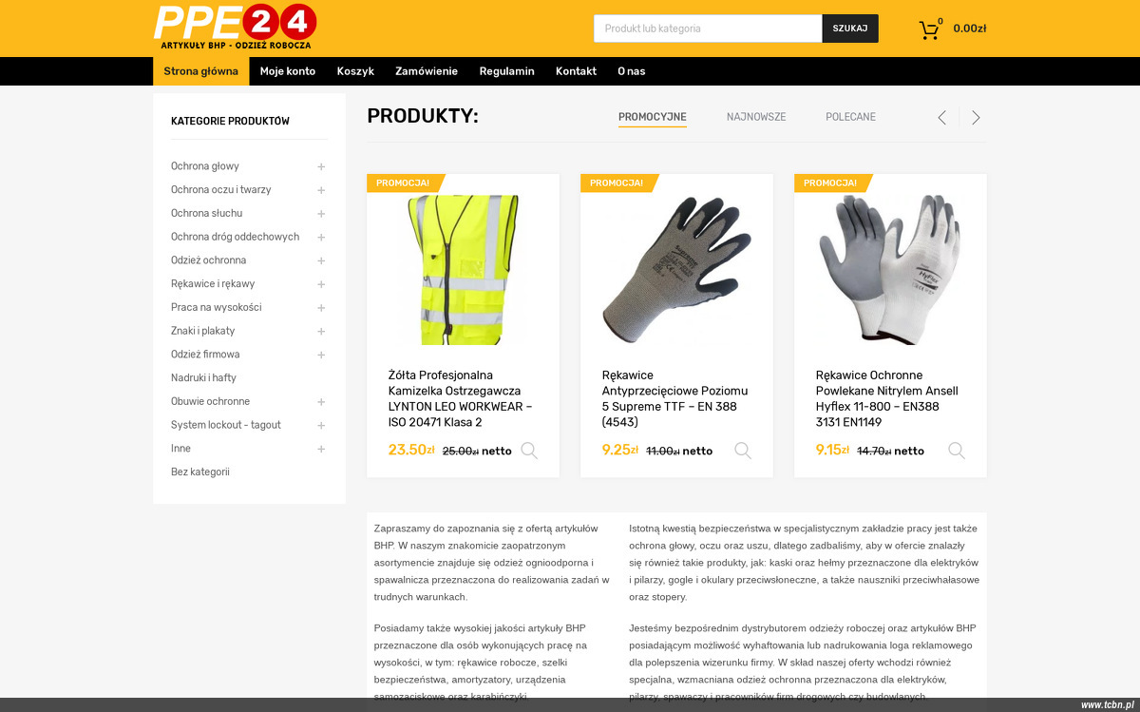Go to the previous products slide arrow

pos(942,118)
